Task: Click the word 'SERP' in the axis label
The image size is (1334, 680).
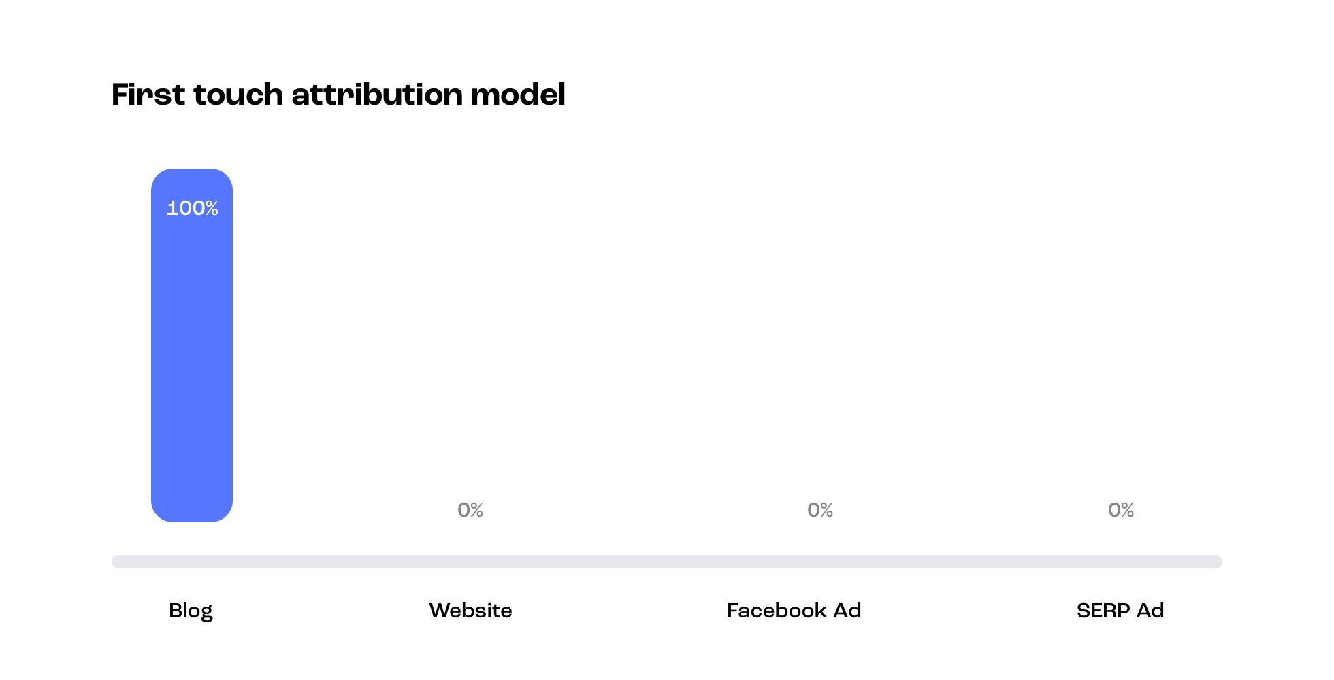Action: (1103, 611)
